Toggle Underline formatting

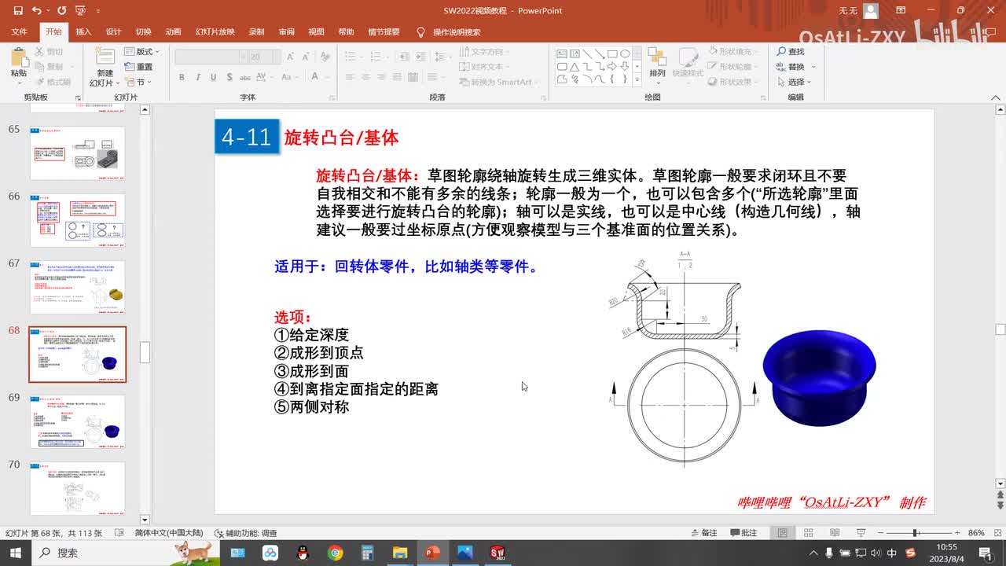(x=215, y=77)
